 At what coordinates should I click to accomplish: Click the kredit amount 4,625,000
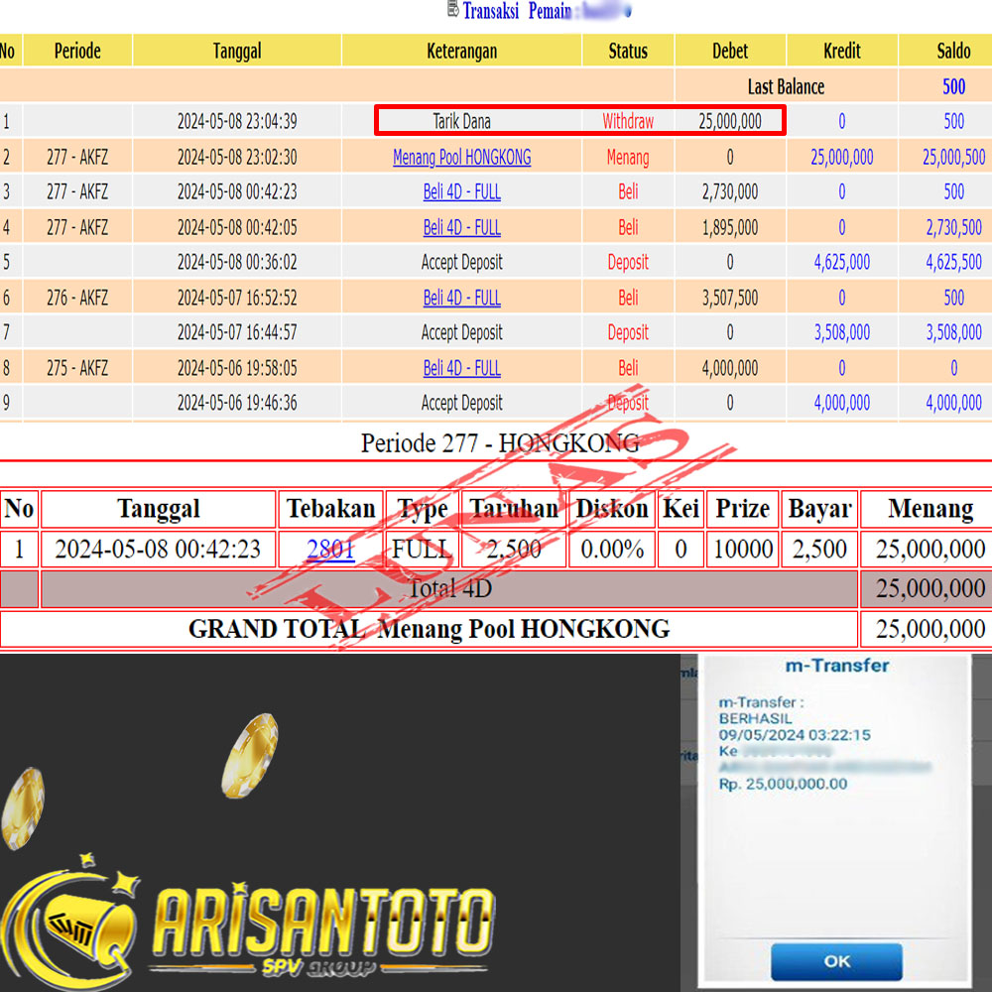[x=842, y=262]
